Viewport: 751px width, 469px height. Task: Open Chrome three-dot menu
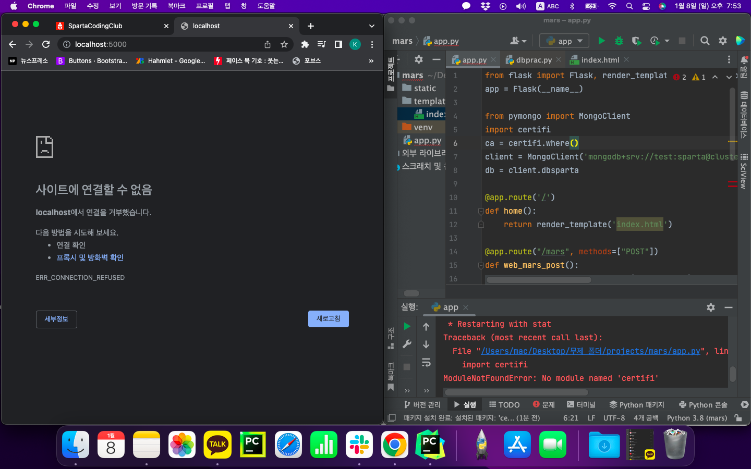(372, 44)
